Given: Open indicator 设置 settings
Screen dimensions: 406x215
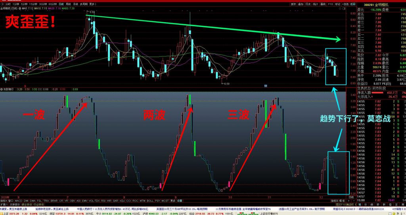Looking at the screenshot, I should 180,201.
